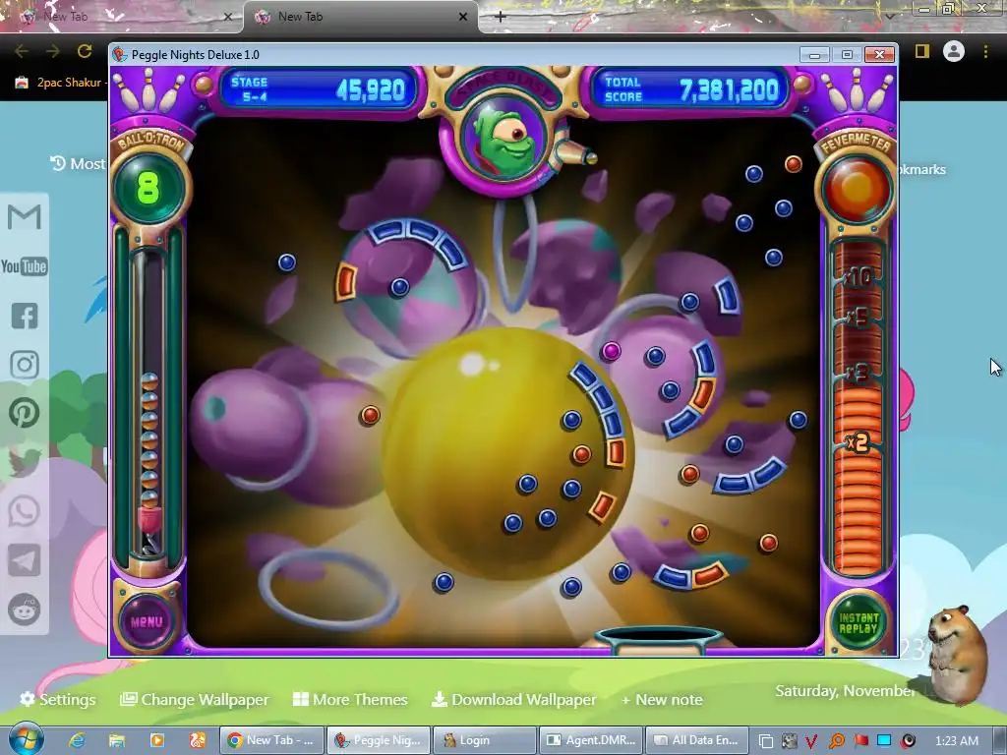Screen dimensions: 1007x755
Task: Click the Fevermeter x10 multiplier marker
Action: click(x=858, y=277)
